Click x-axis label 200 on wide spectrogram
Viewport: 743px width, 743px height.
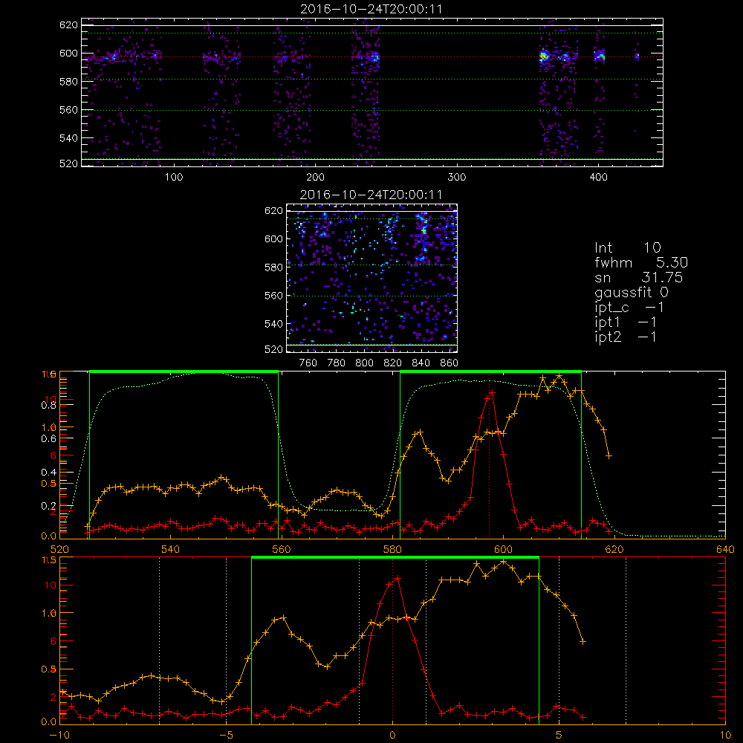point(315,178)
